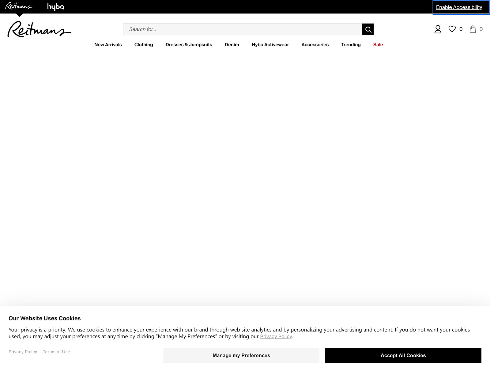Click the search magnifier icon
490x367 pixels.
[x=368, y=29]
